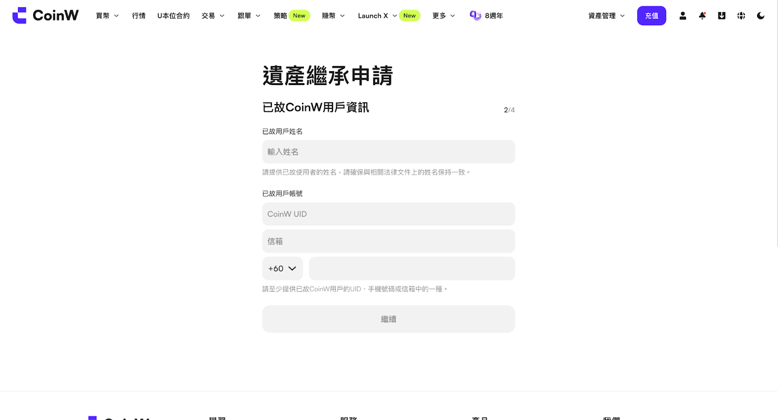Click the 繼續 continue button
The image size is (778, 420).
tap(389, 319)
